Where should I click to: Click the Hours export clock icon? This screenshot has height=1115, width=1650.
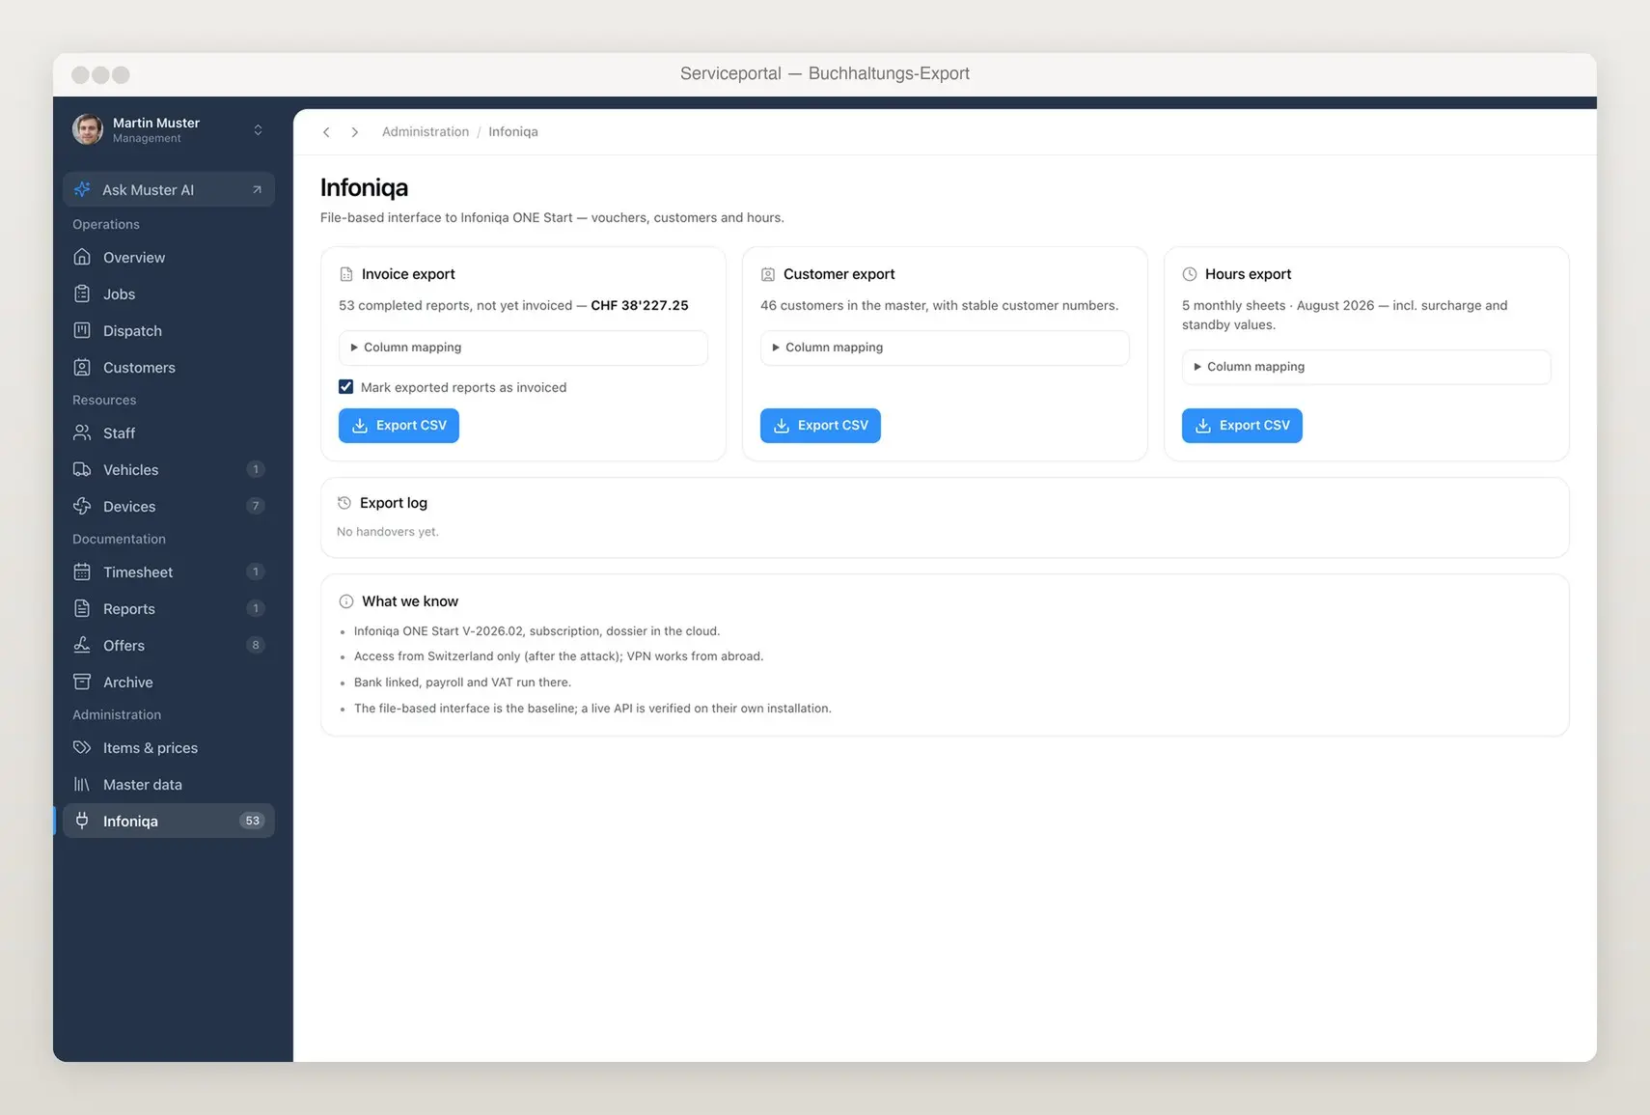[x=1190, y=274]
